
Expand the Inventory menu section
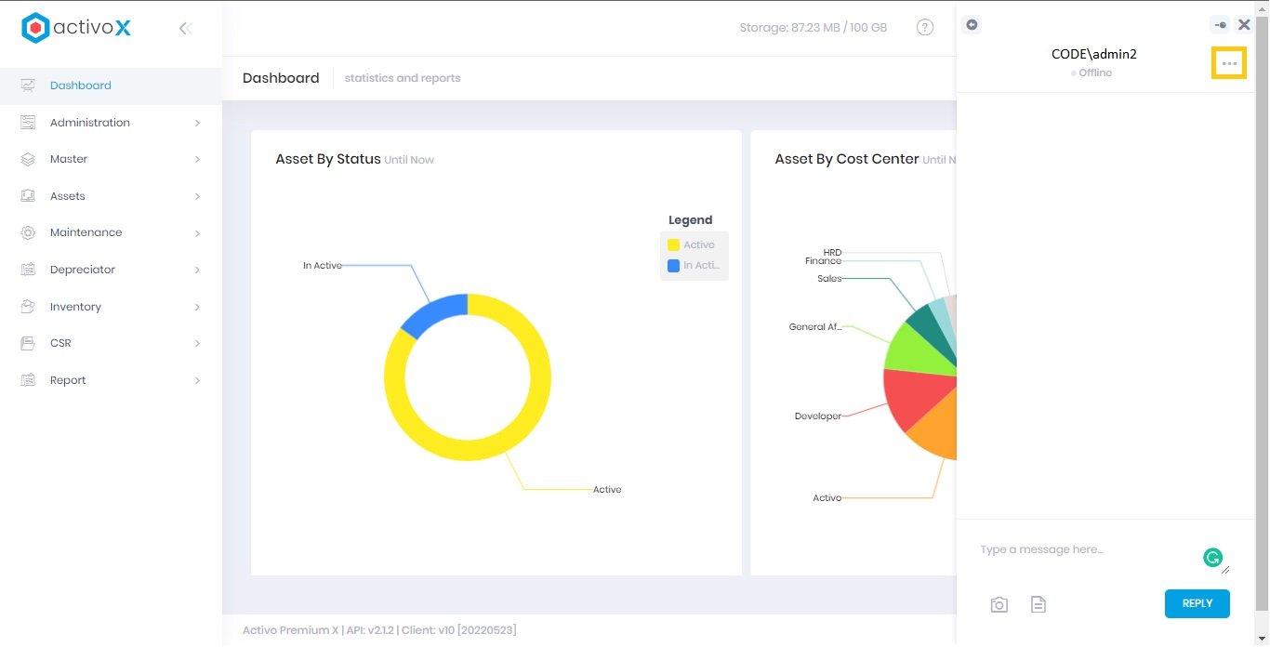coord(75,307)
